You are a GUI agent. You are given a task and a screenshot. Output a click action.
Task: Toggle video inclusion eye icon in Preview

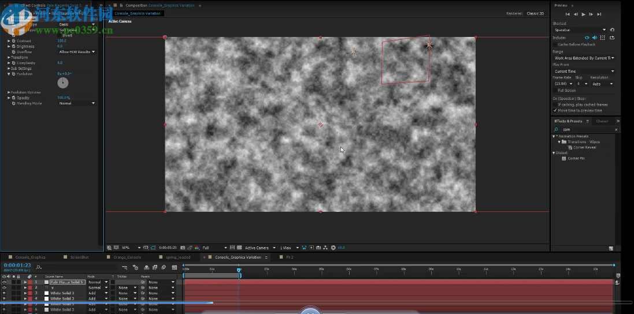pos(587,38)
